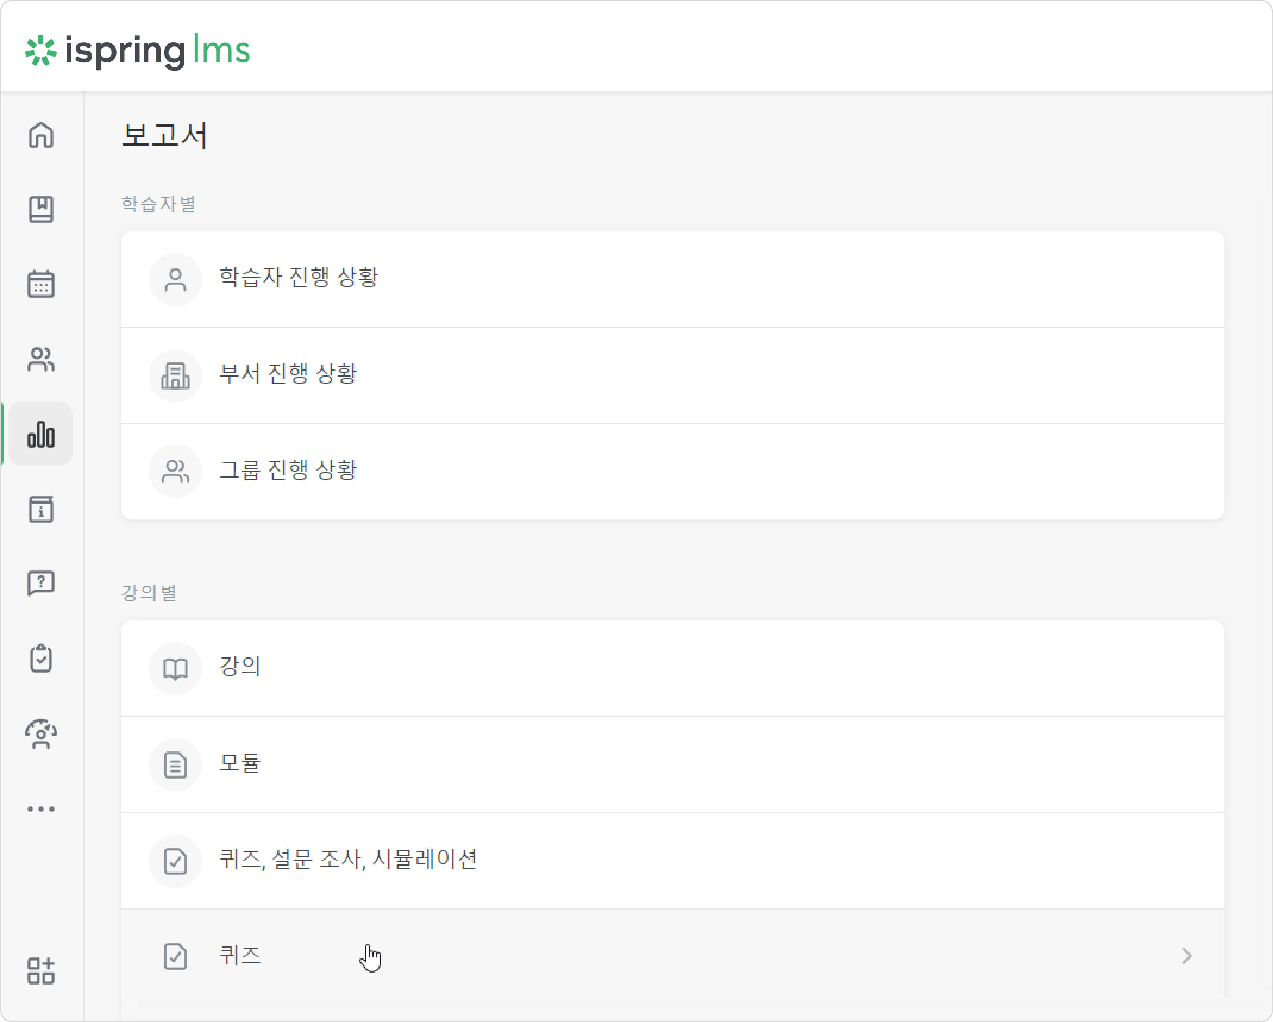Open 퀴즈, 설문 조사, 시뮬레이션 report
Screen dimensions: 1273x1022
click(x=672, y=861)
